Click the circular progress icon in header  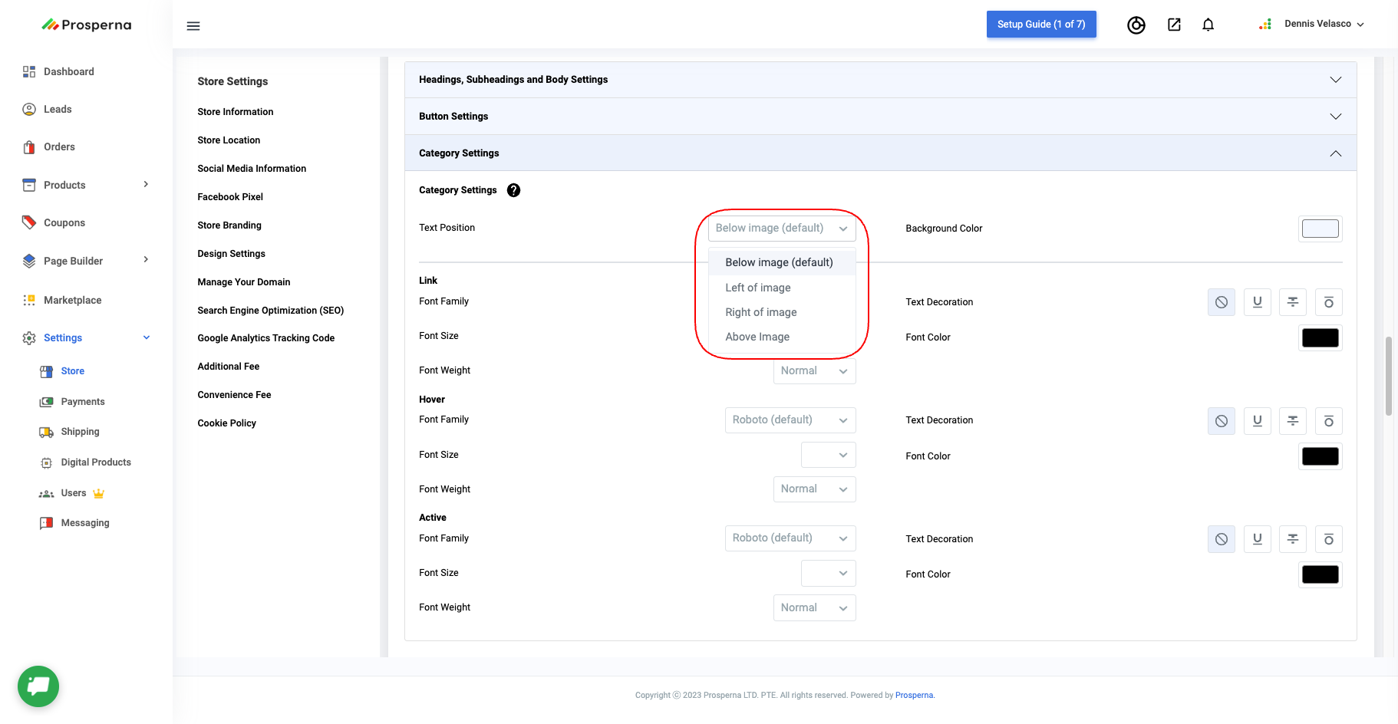tap(1136, 25)
